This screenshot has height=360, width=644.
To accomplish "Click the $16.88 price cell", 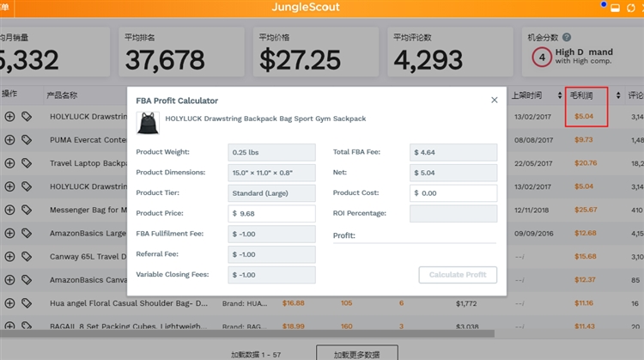I will [x=294, y=303].
